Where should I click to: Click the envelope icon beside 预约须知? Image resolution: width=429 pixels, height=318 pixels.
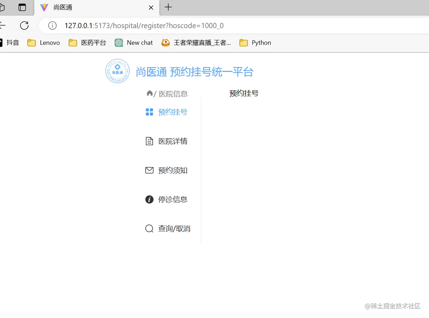pos(149,170)
